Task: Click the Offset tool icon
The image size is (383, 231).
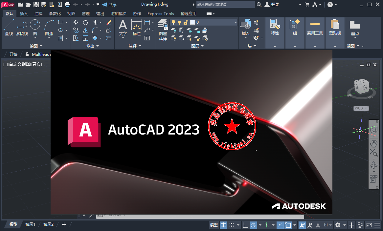Action: (109, 38)
